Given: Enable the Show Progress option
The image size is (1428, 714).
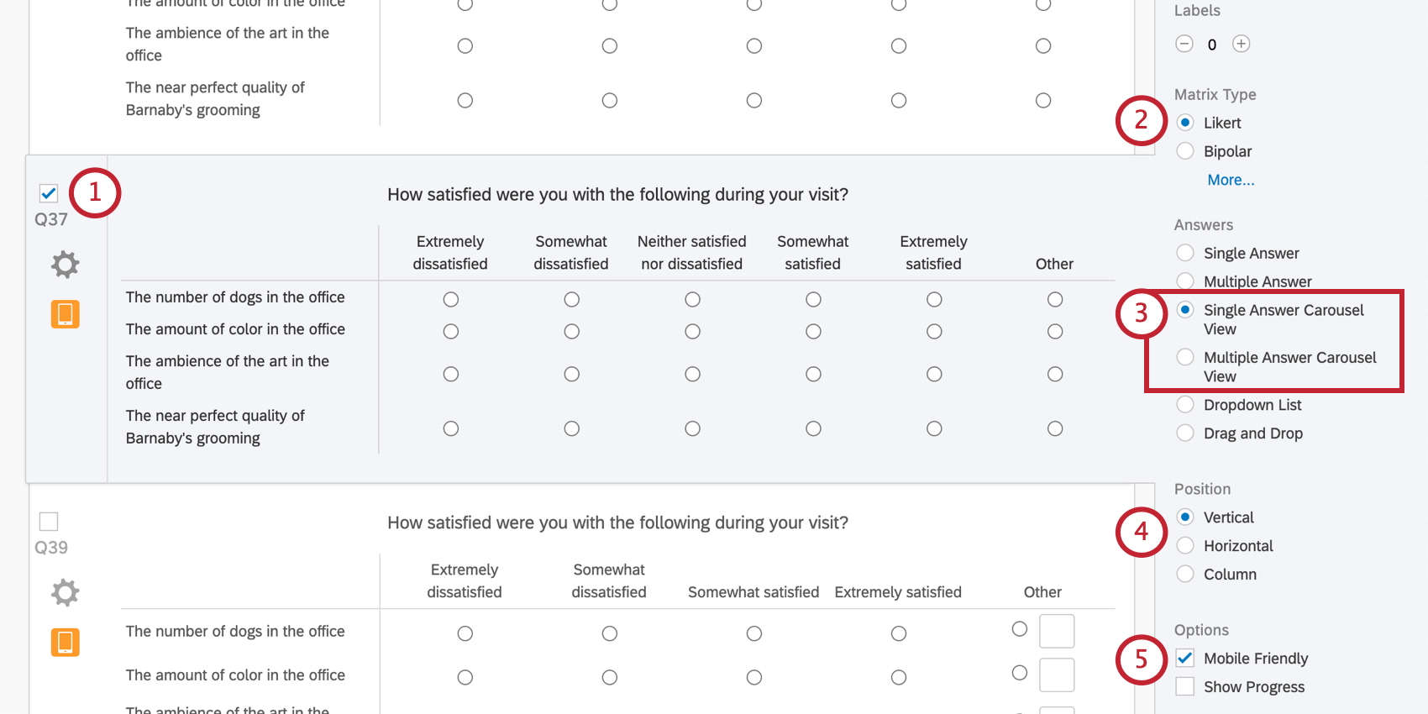Looking at the screenshot, I should pyautogui.click(x=1185, y=686).
